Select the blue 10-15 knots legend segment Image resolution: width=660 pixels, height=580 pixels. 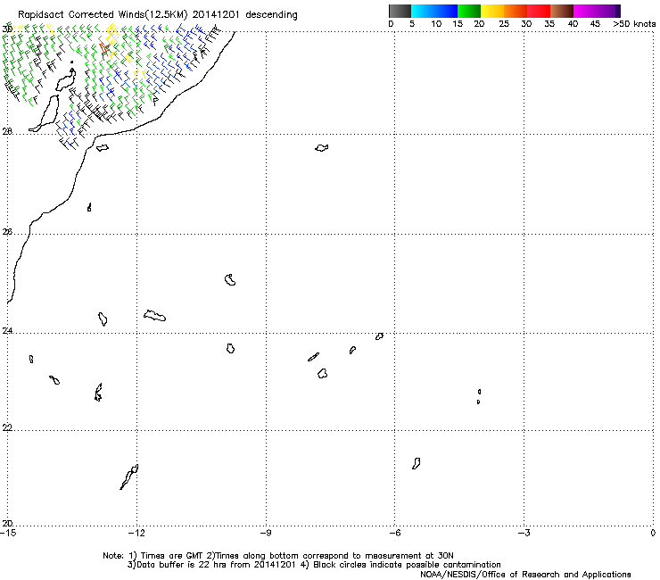(x=446, y=11)
